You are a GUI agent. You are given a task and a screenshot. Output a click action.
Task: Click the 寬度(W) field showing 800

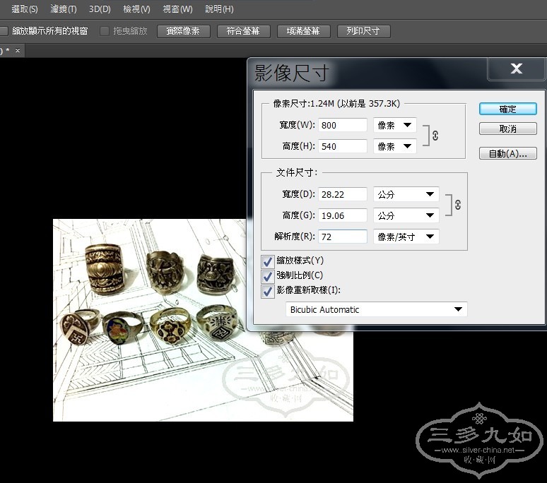click(x=343, y=125)
